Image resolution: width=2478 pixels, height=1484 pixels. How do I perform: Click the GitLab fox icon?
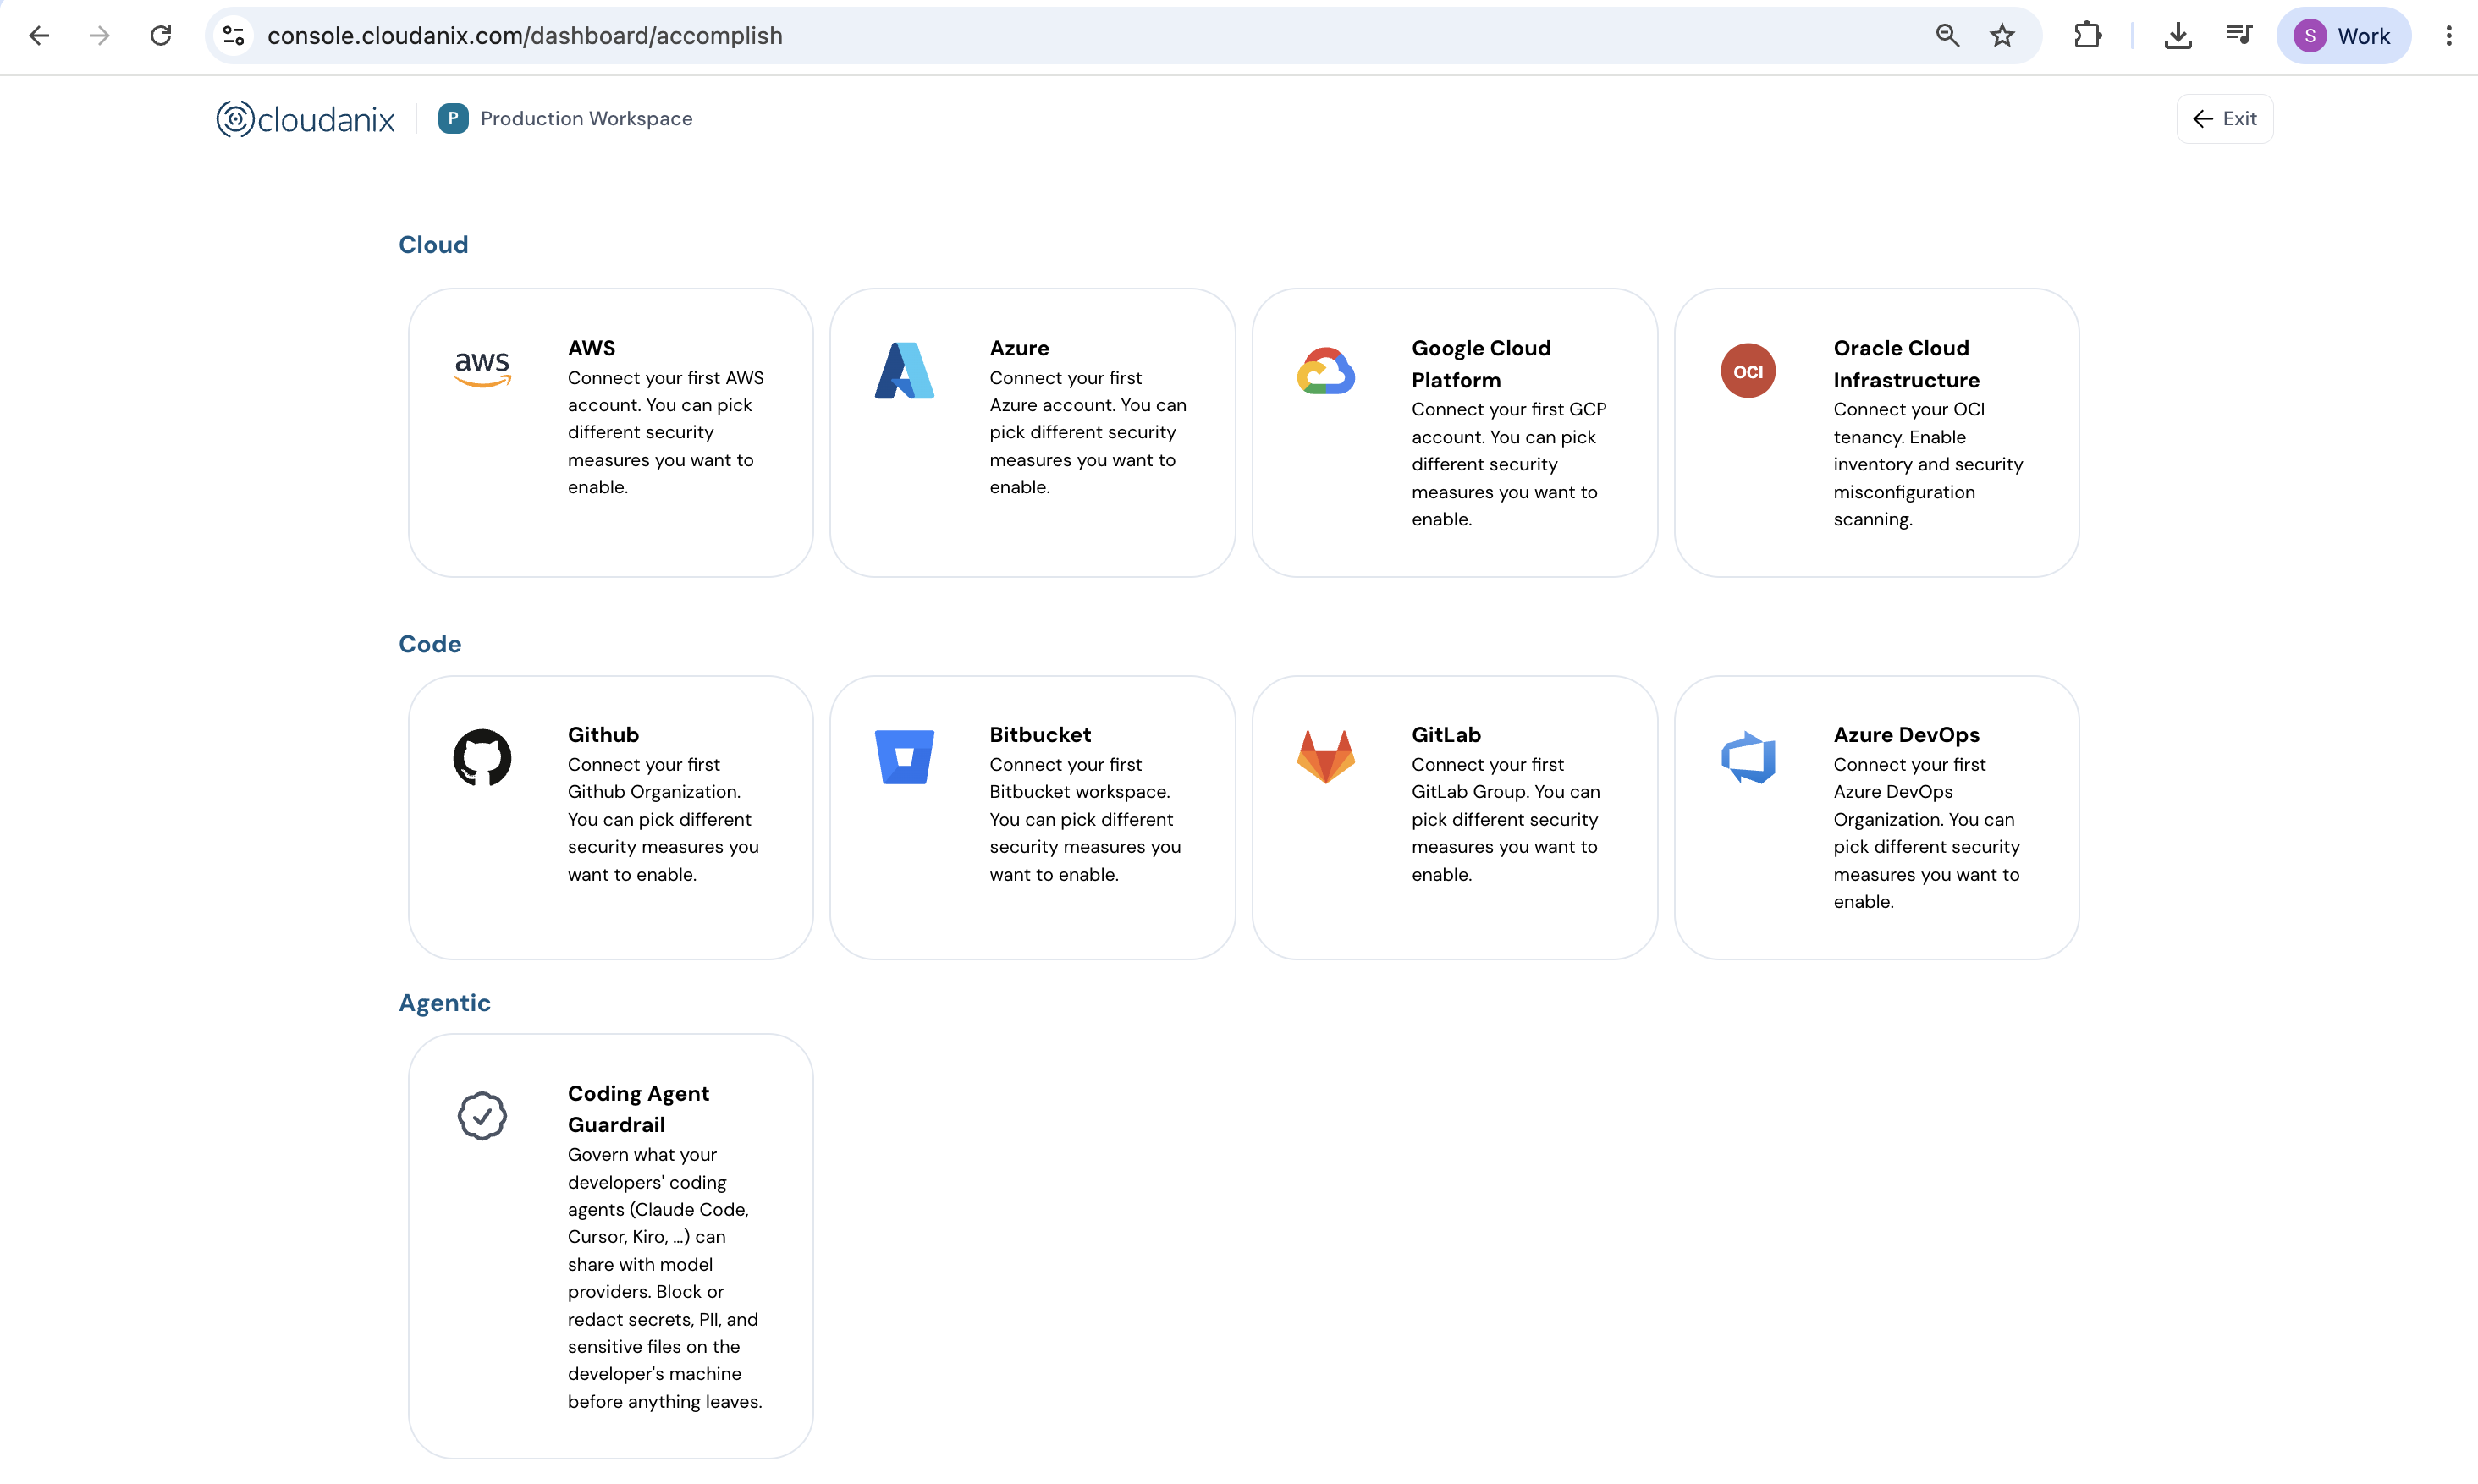click(x=1326, y=757)
